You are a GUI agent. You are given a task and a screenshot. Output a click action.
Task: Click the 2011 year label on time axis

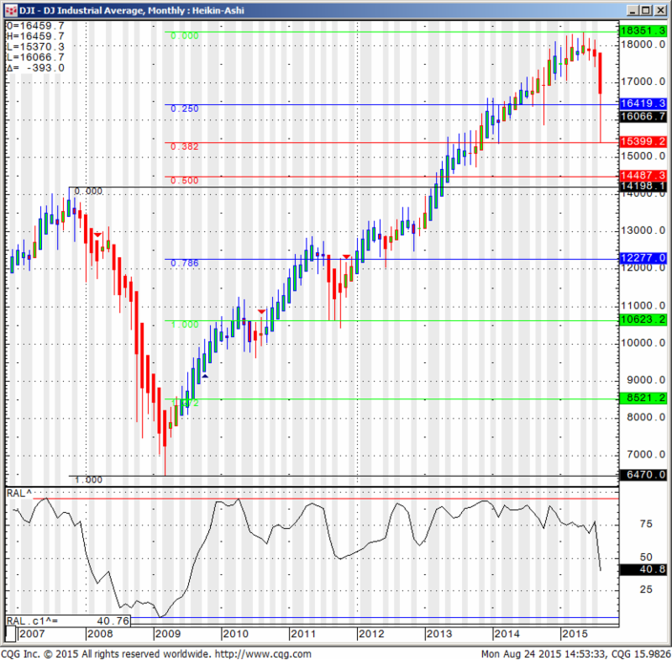303,634
